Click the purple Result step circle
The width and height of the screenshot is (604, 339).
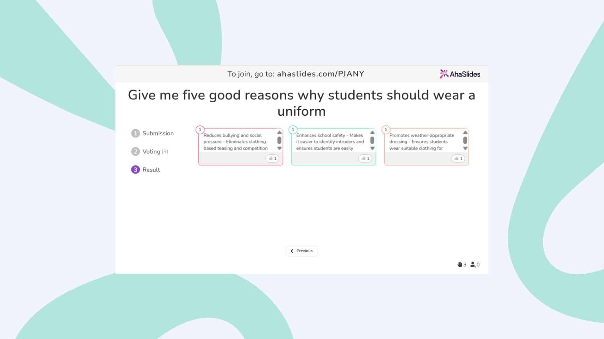click(135, 169)
